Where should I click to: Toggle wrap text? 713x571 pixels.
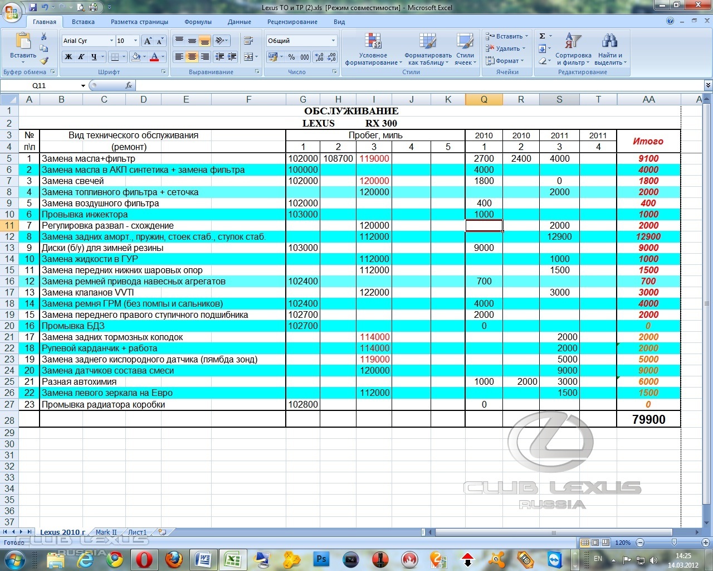(249, 41)
